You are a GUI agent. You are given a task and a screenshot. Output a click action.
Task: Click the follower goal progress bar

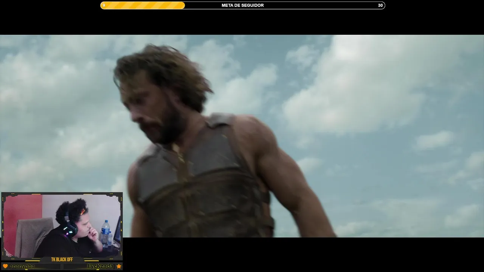click(242, 5)
